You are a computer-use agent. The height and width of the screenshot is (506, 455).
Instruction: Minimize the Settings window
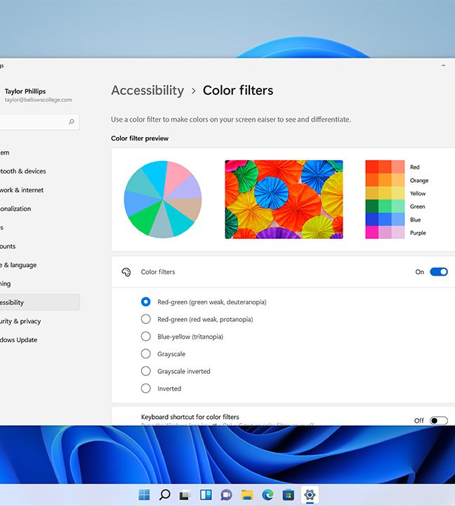tap(444, 65)
